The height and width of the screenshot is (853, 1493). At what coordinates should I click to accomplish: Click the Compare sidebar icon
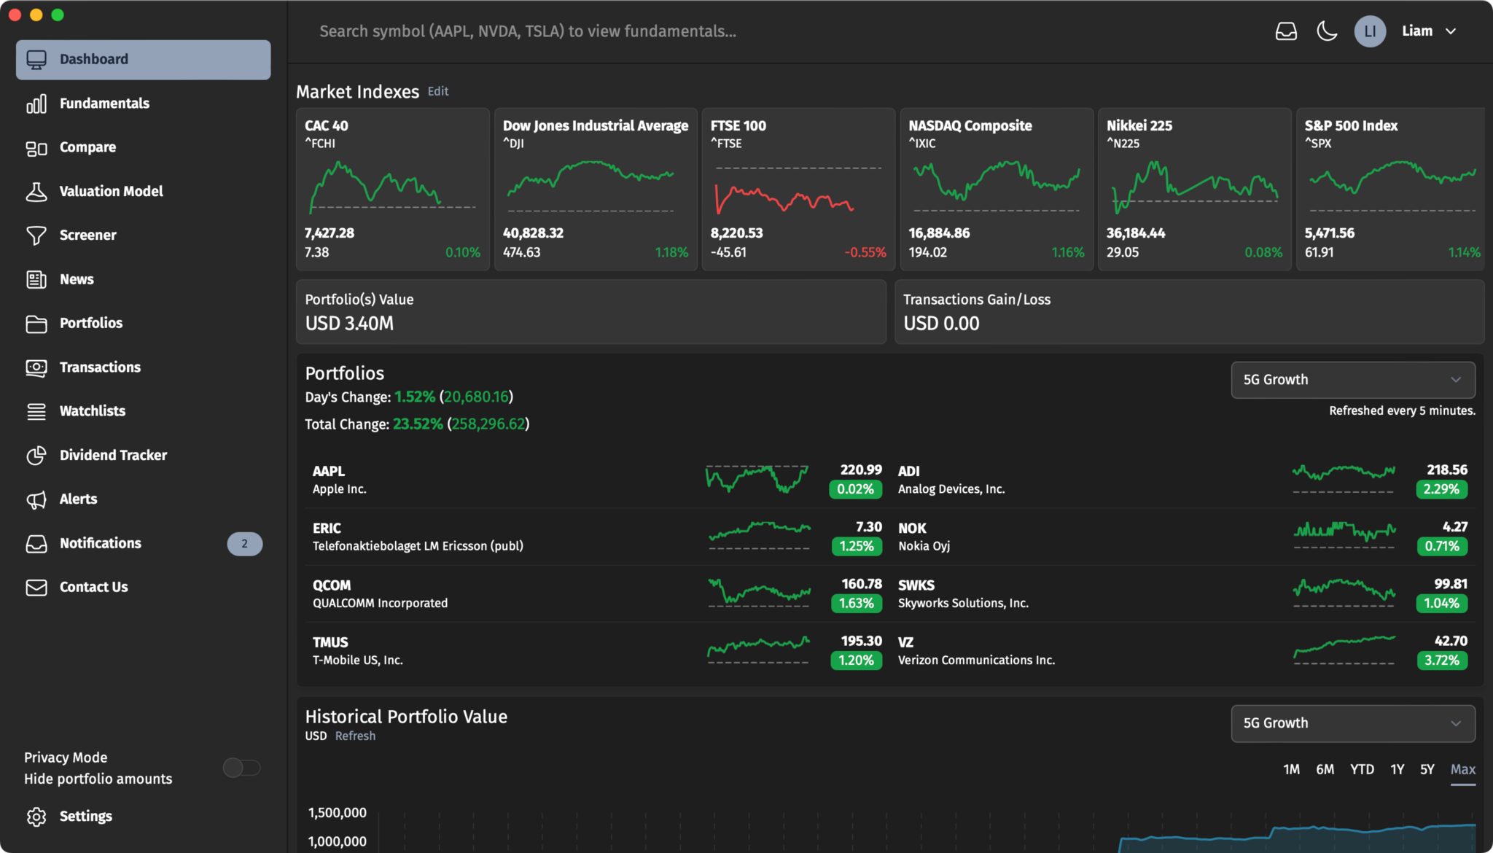(x=36, y=146)
